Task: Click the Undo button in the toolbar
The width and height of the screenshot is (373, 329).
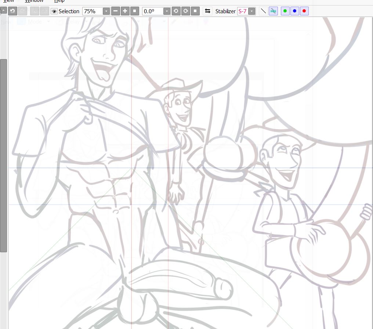Action: [x=12, y=11]
